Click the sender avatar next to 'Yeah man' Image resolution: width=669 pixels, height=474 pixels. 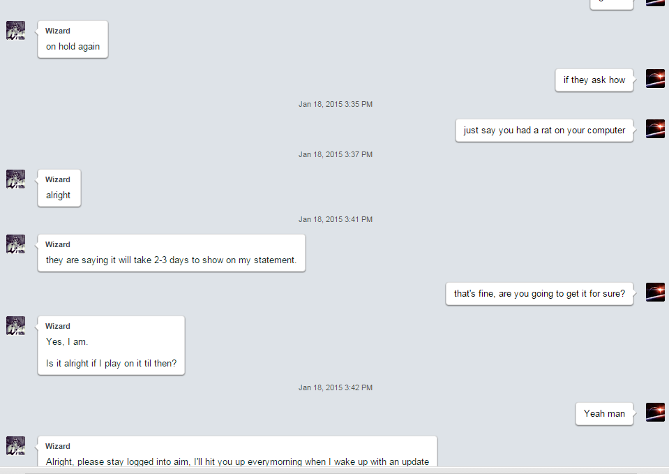coord(655,412)
